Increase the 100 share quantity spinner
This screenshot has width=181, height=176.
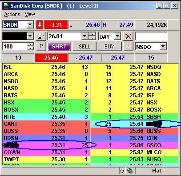[30, 44]
